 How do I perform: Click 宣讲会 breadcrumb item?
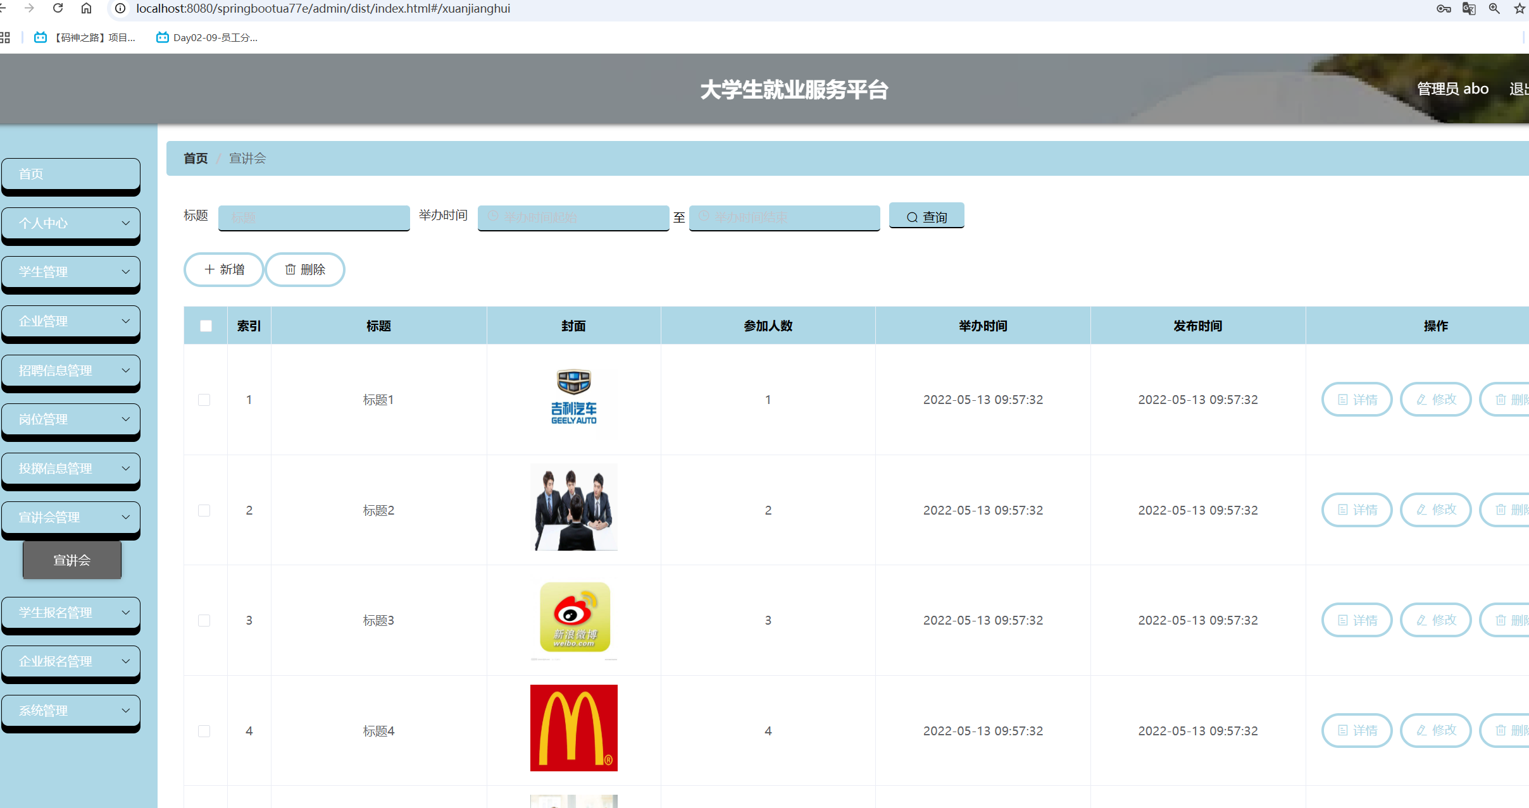[x=247, y=158]
